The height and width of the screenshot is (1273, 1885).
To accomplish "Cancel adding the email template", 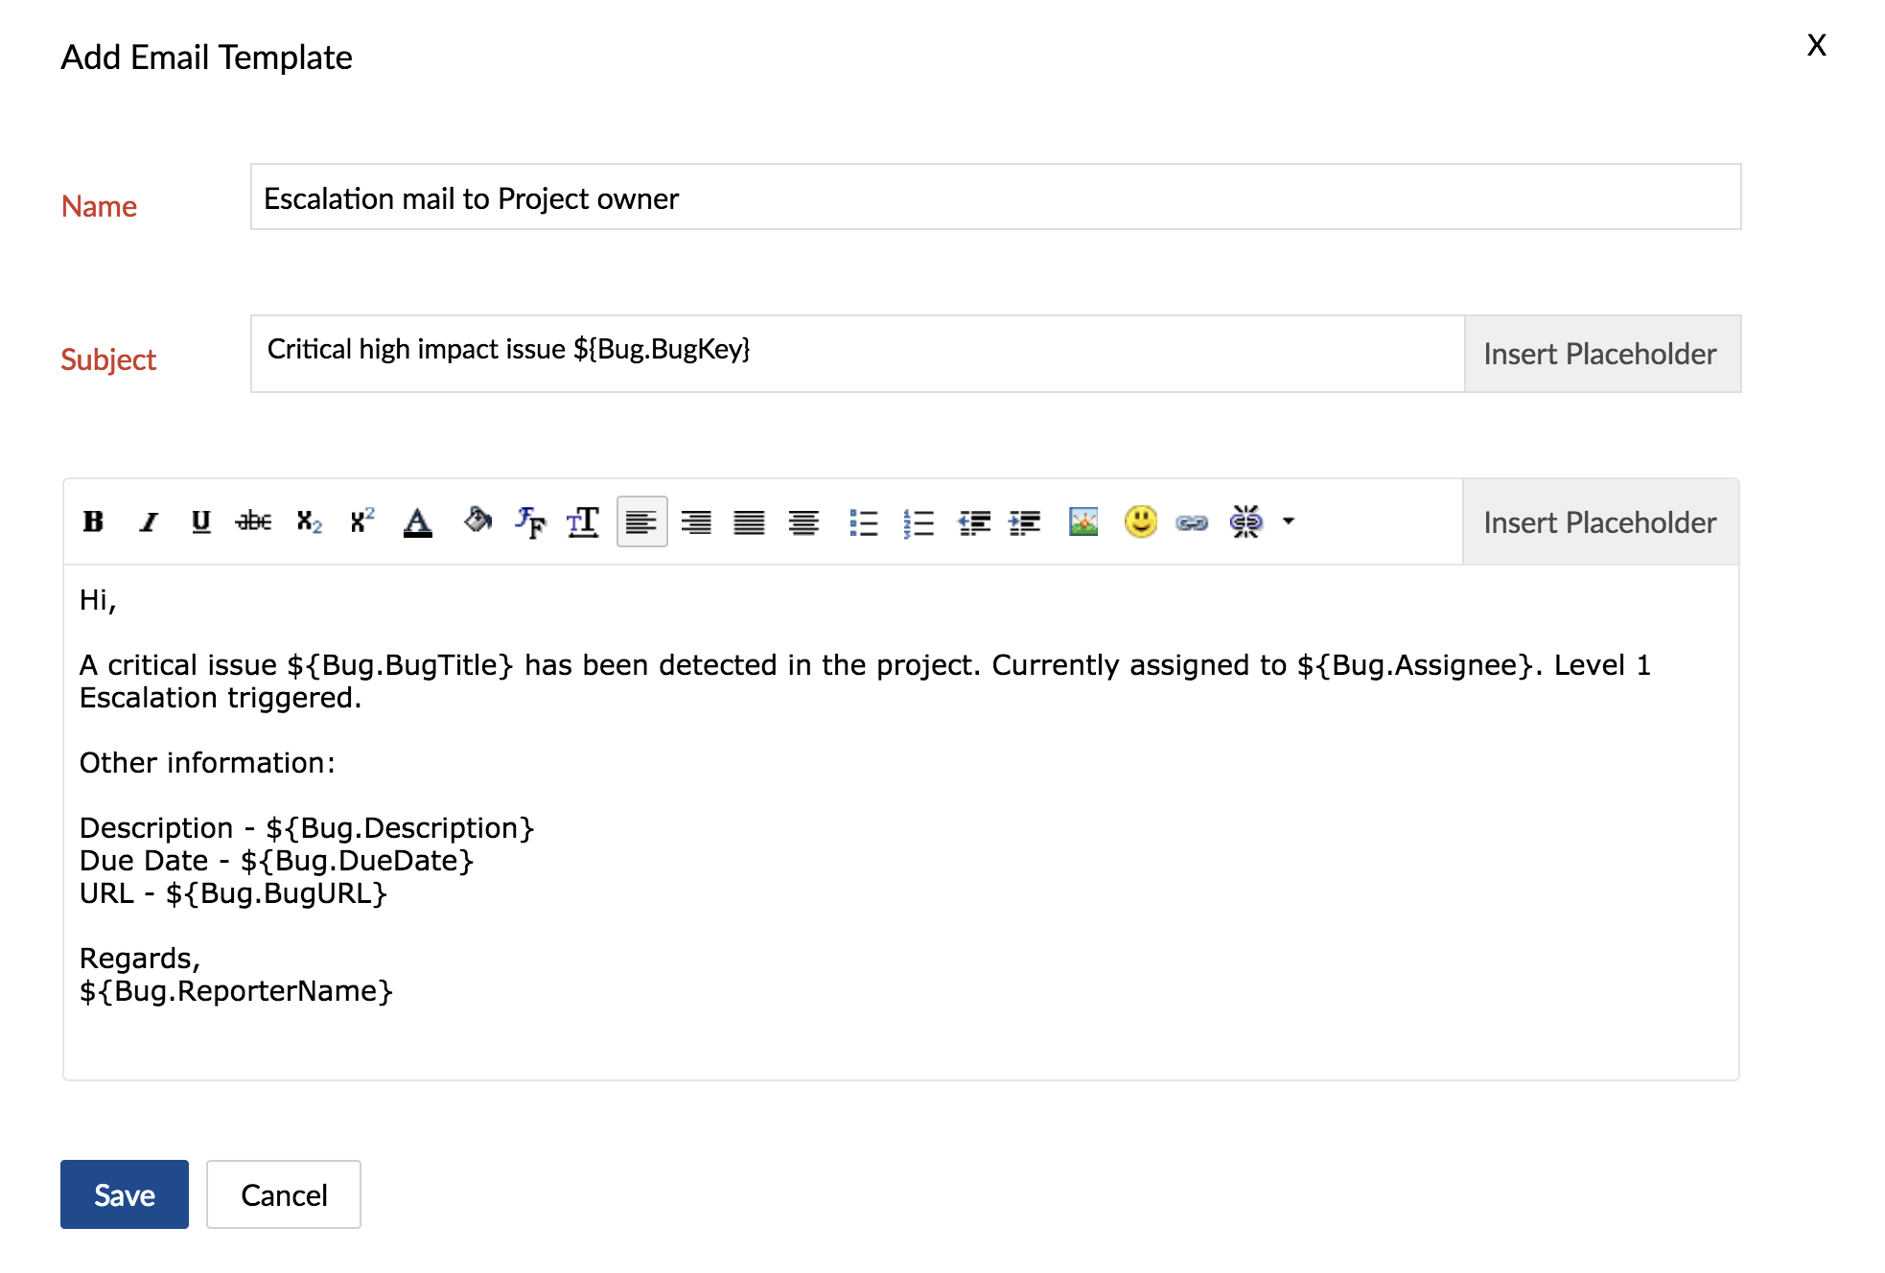I will [284, 1194].
